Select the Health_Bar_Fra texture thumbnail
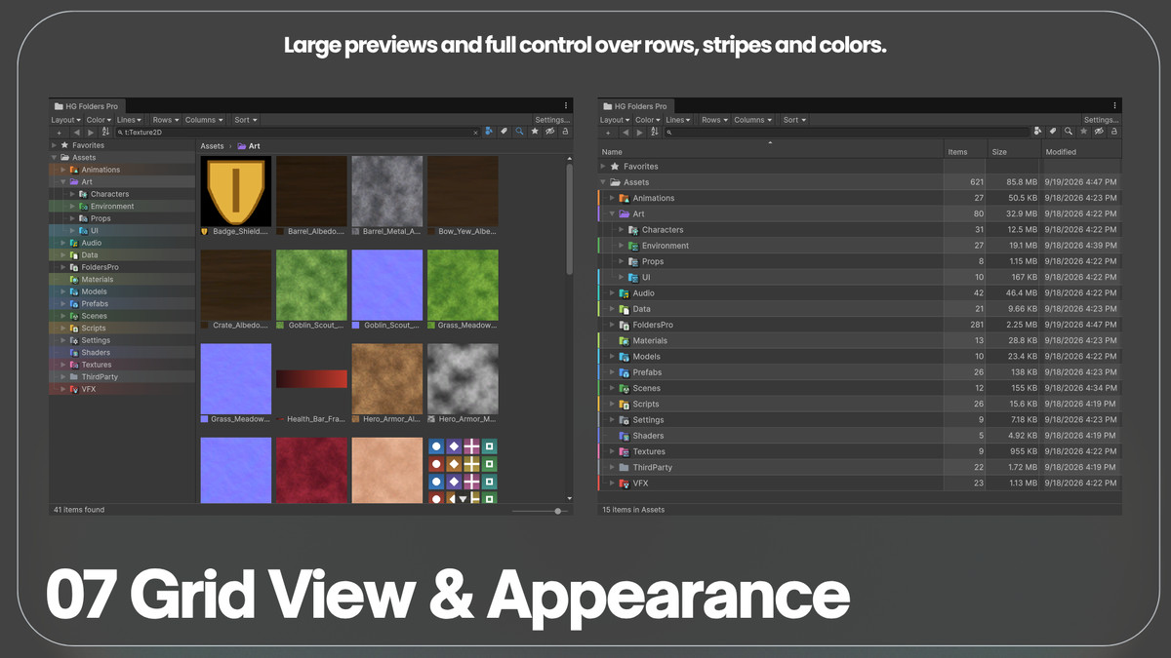Viewport: 1171px width, 658px height. point(311,379)
